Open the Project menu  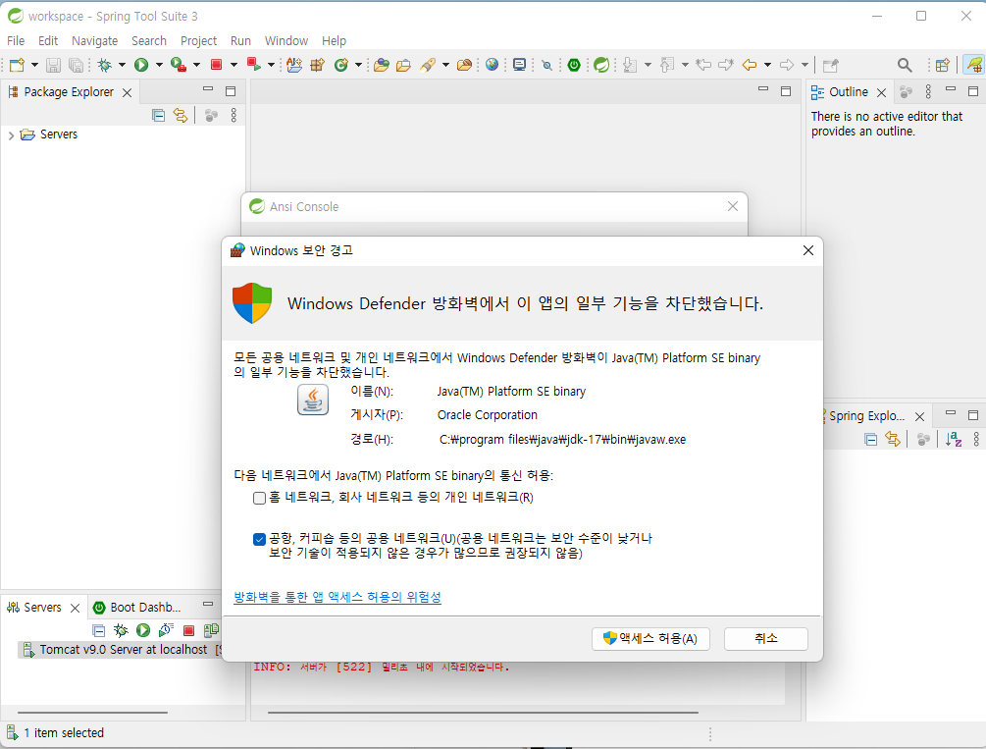tap(199, 41)
